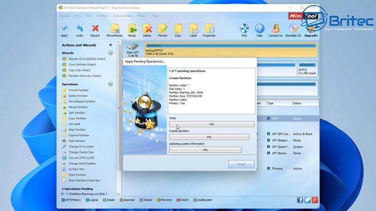Click the Label toolbar icon
Screen dimensions: 376x211
point(193,29)
